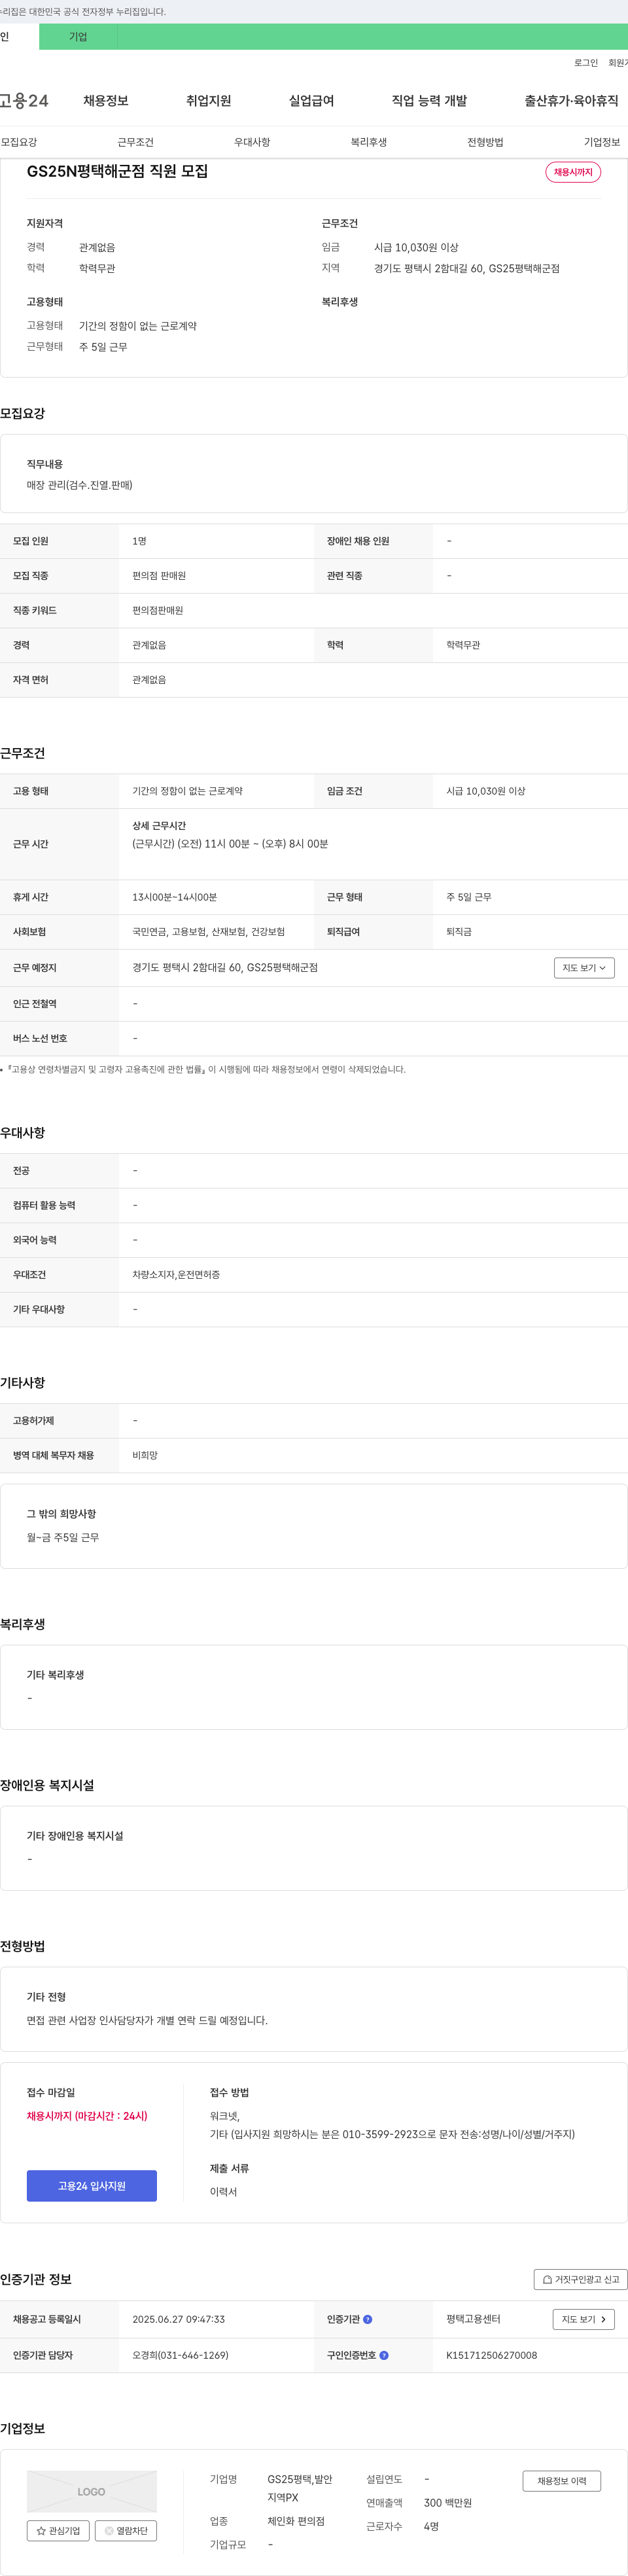Open the 취업지원 menu

(208, 101)
